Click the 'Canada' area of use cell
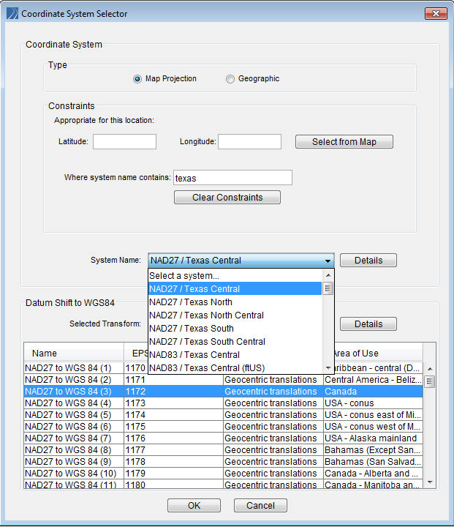 [x=373, y=392]
